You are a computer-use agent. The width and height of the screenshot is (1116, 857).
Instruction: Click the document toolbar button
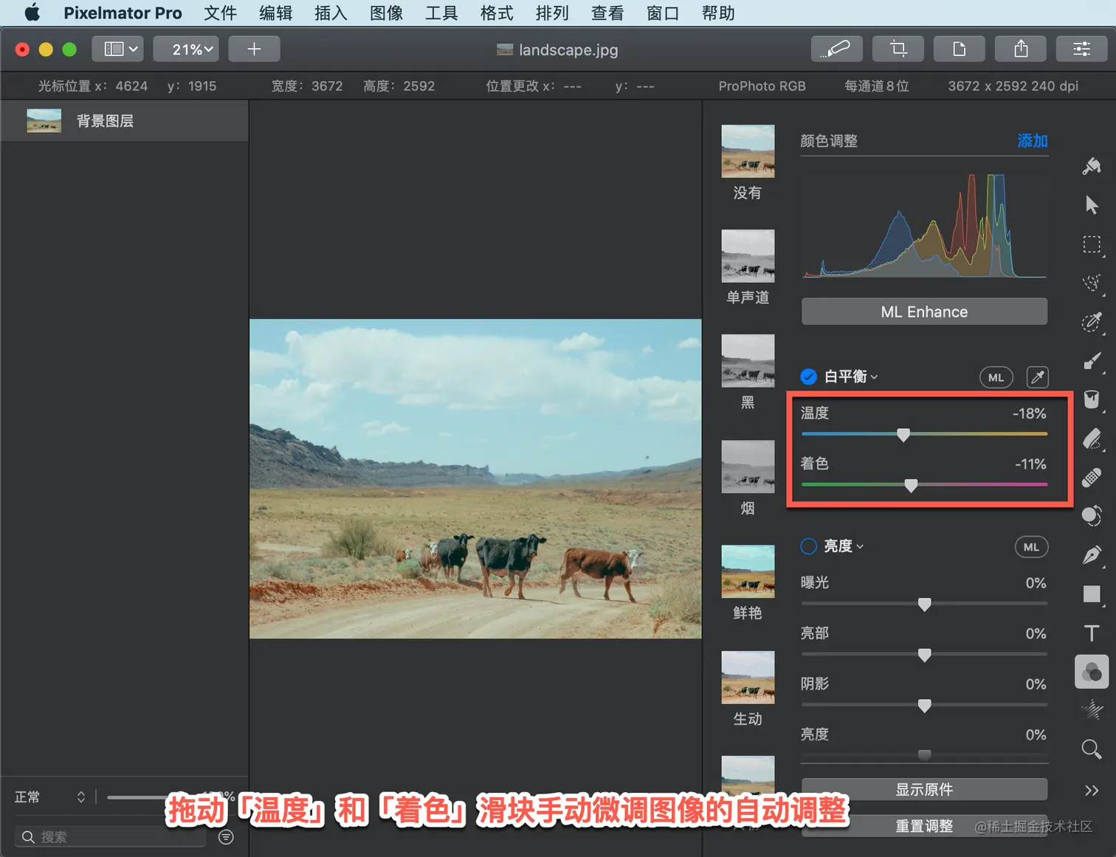coord(959,49)
